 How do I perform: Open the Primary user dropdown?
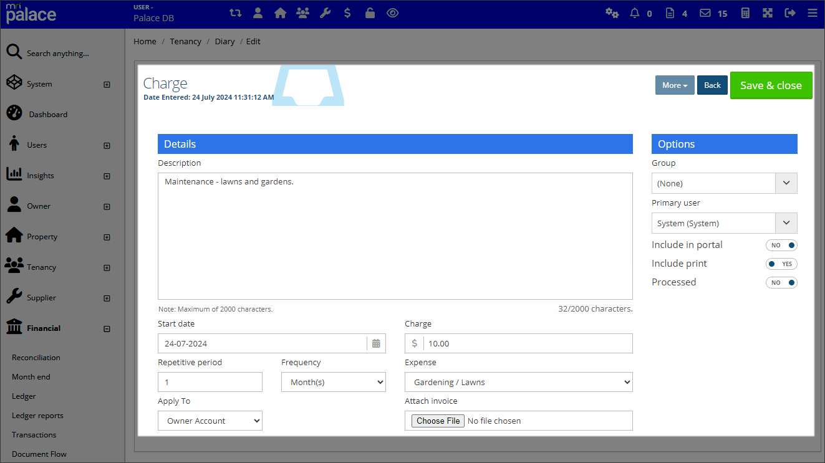click(724, 223)
